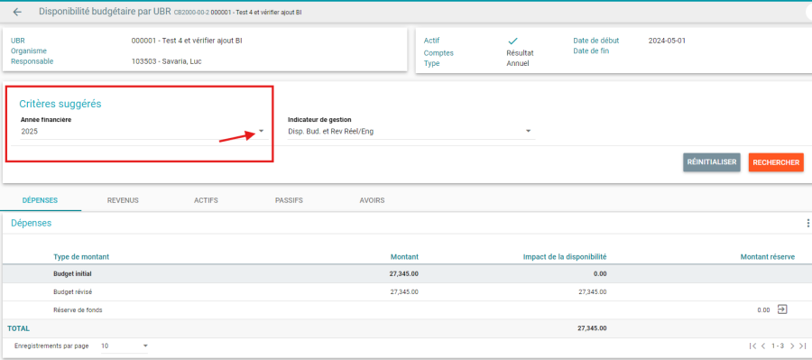
Task: Sort by Type de montant column header
Action: [x=81, y=257]
